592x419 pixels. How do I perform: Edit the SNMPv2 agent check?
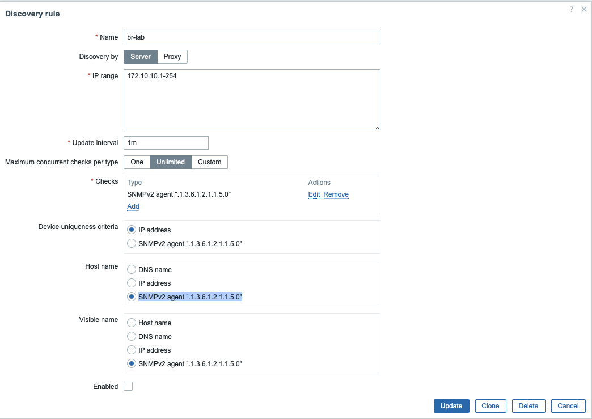click(x=314, y=194)
